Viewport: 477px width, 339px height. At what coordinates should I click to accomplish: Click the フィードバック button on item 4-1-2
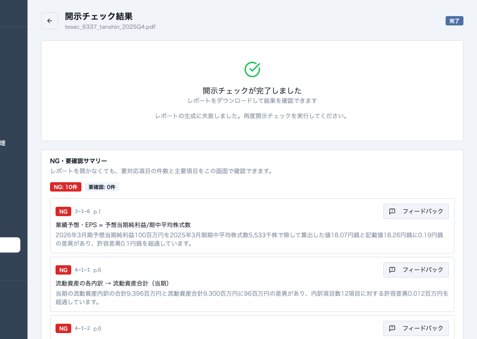click(x=416, y=328)
